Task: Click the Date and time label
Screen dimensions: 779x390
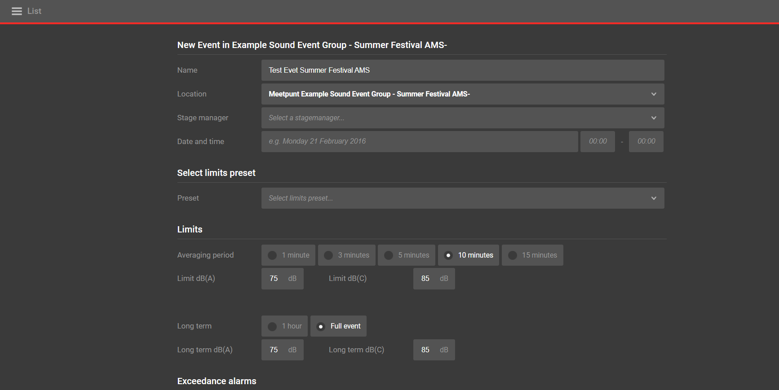Action: click(x=200, y=141)
